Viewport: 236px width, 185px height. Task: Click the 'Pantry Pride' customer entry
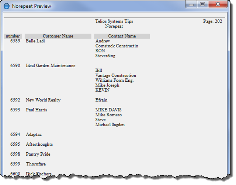click(38, 154)
